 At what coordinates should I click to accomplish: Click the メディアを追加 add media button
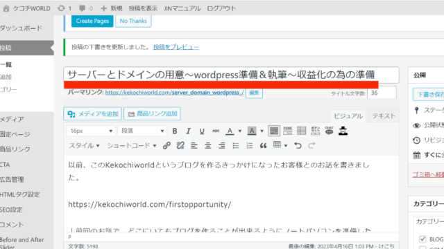(92, 113)
